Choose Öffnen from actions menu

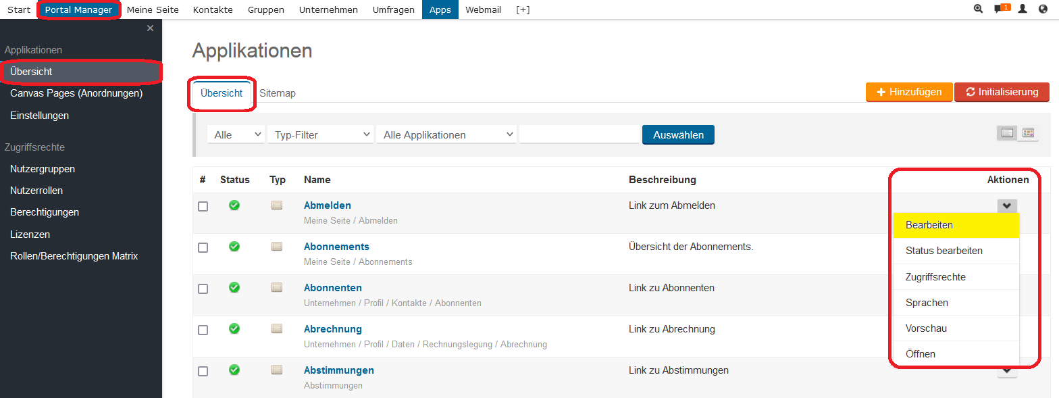coord(956,353)
